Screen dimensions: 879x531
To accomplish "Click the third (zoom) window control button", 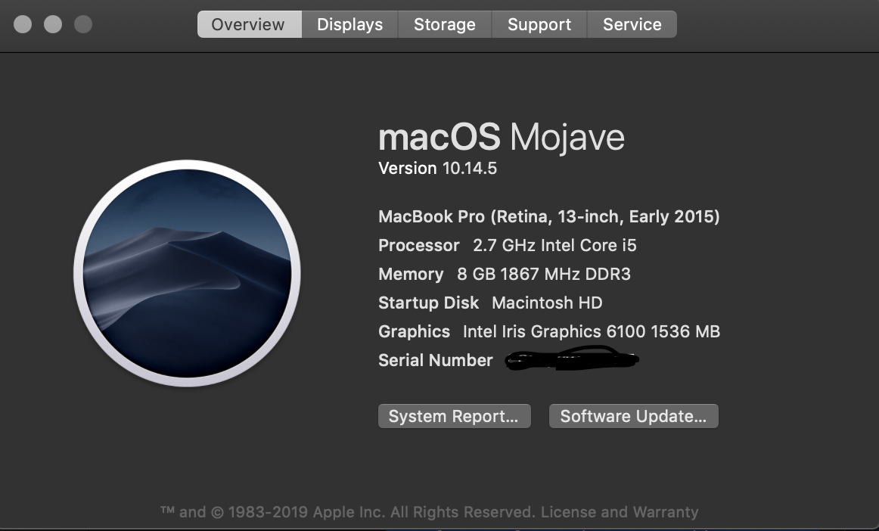I will pos(83,24).
